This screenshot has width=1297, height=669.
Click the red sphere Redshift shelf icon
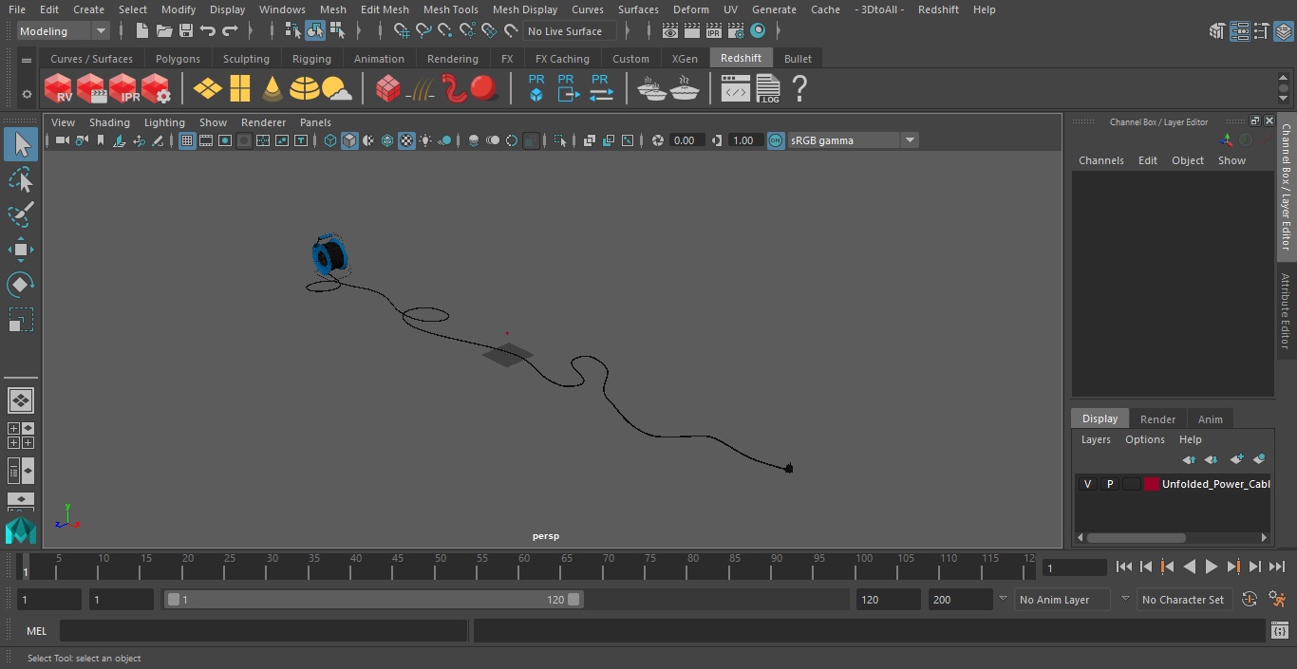click(484, 89)
